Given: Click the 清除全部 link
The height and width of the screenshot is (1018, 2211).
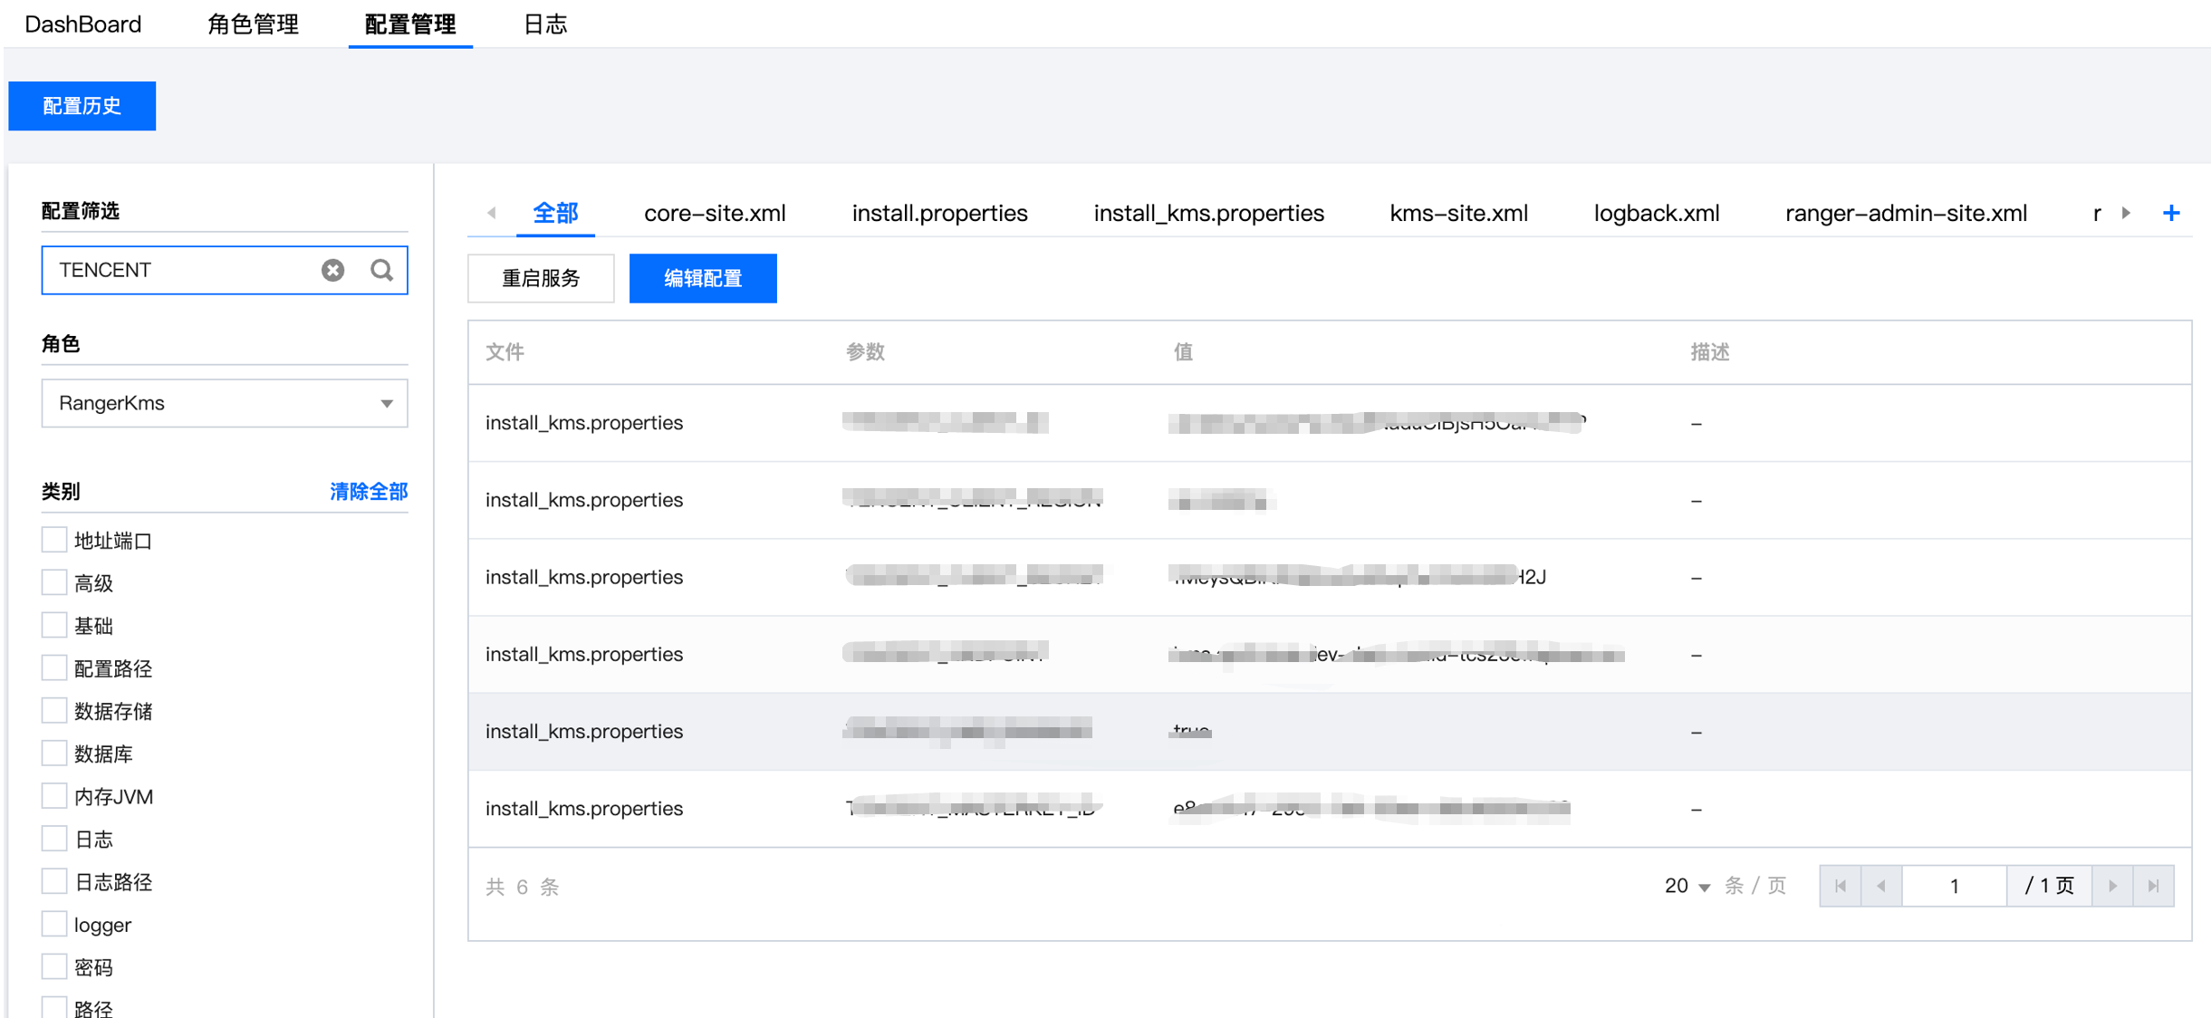Looking at the screenshot, I should (x=369, y=491).
